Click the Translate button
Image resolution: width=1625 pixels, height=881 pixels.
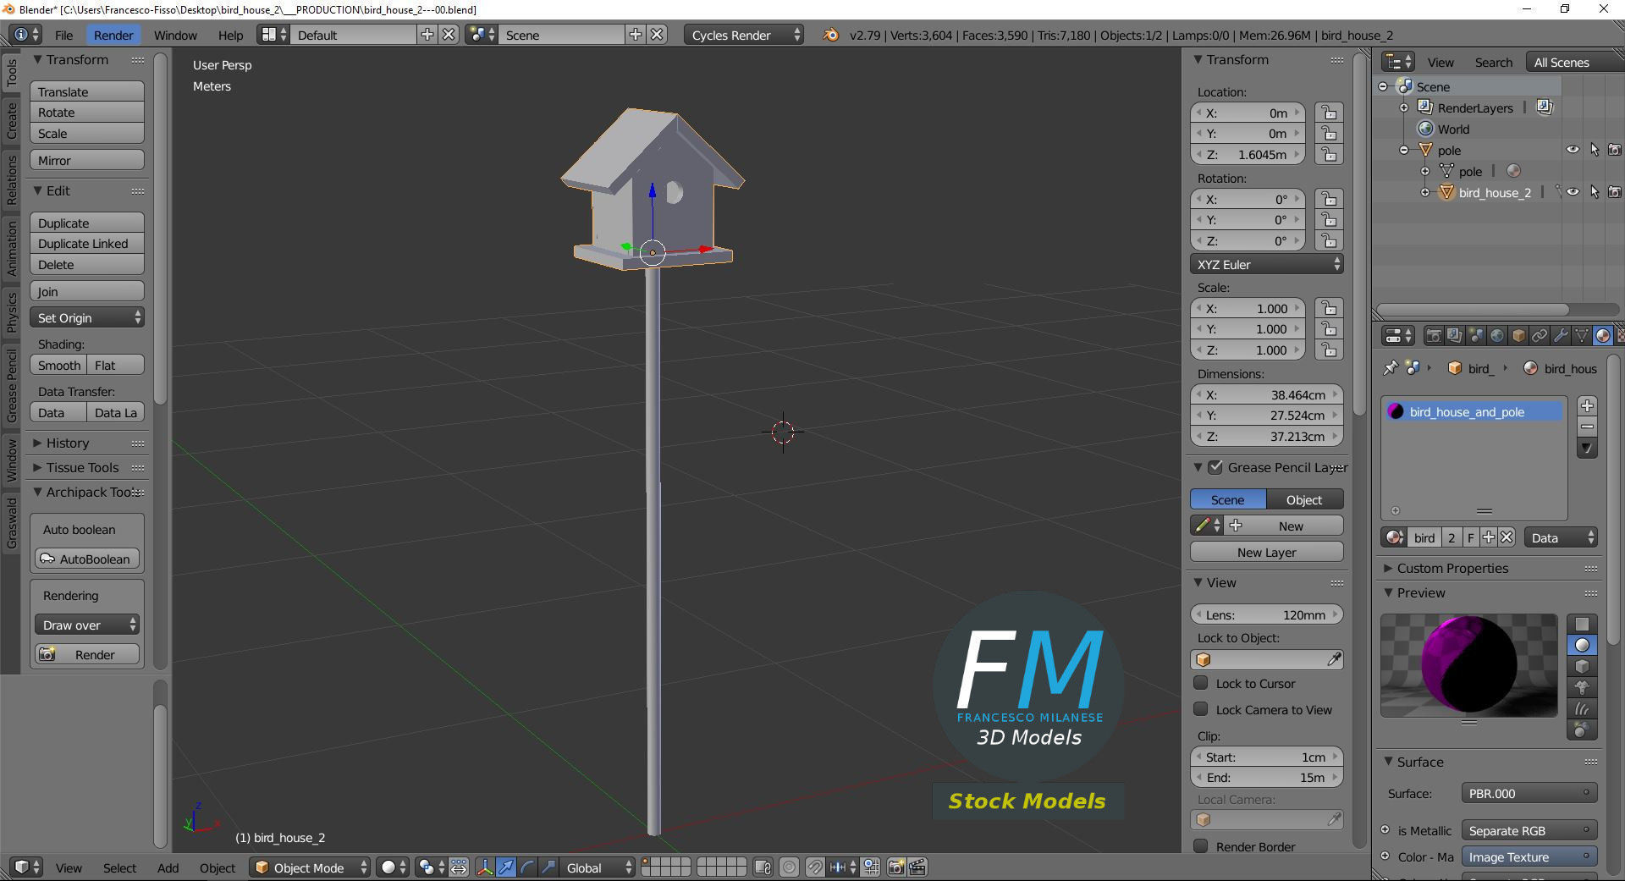click(87, 91)
